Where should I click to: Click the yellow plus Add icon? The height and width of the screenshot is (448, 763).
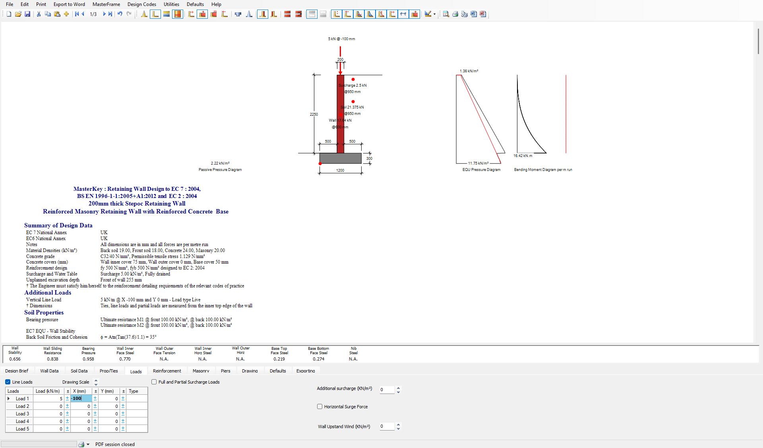click(x=66, y=14)
